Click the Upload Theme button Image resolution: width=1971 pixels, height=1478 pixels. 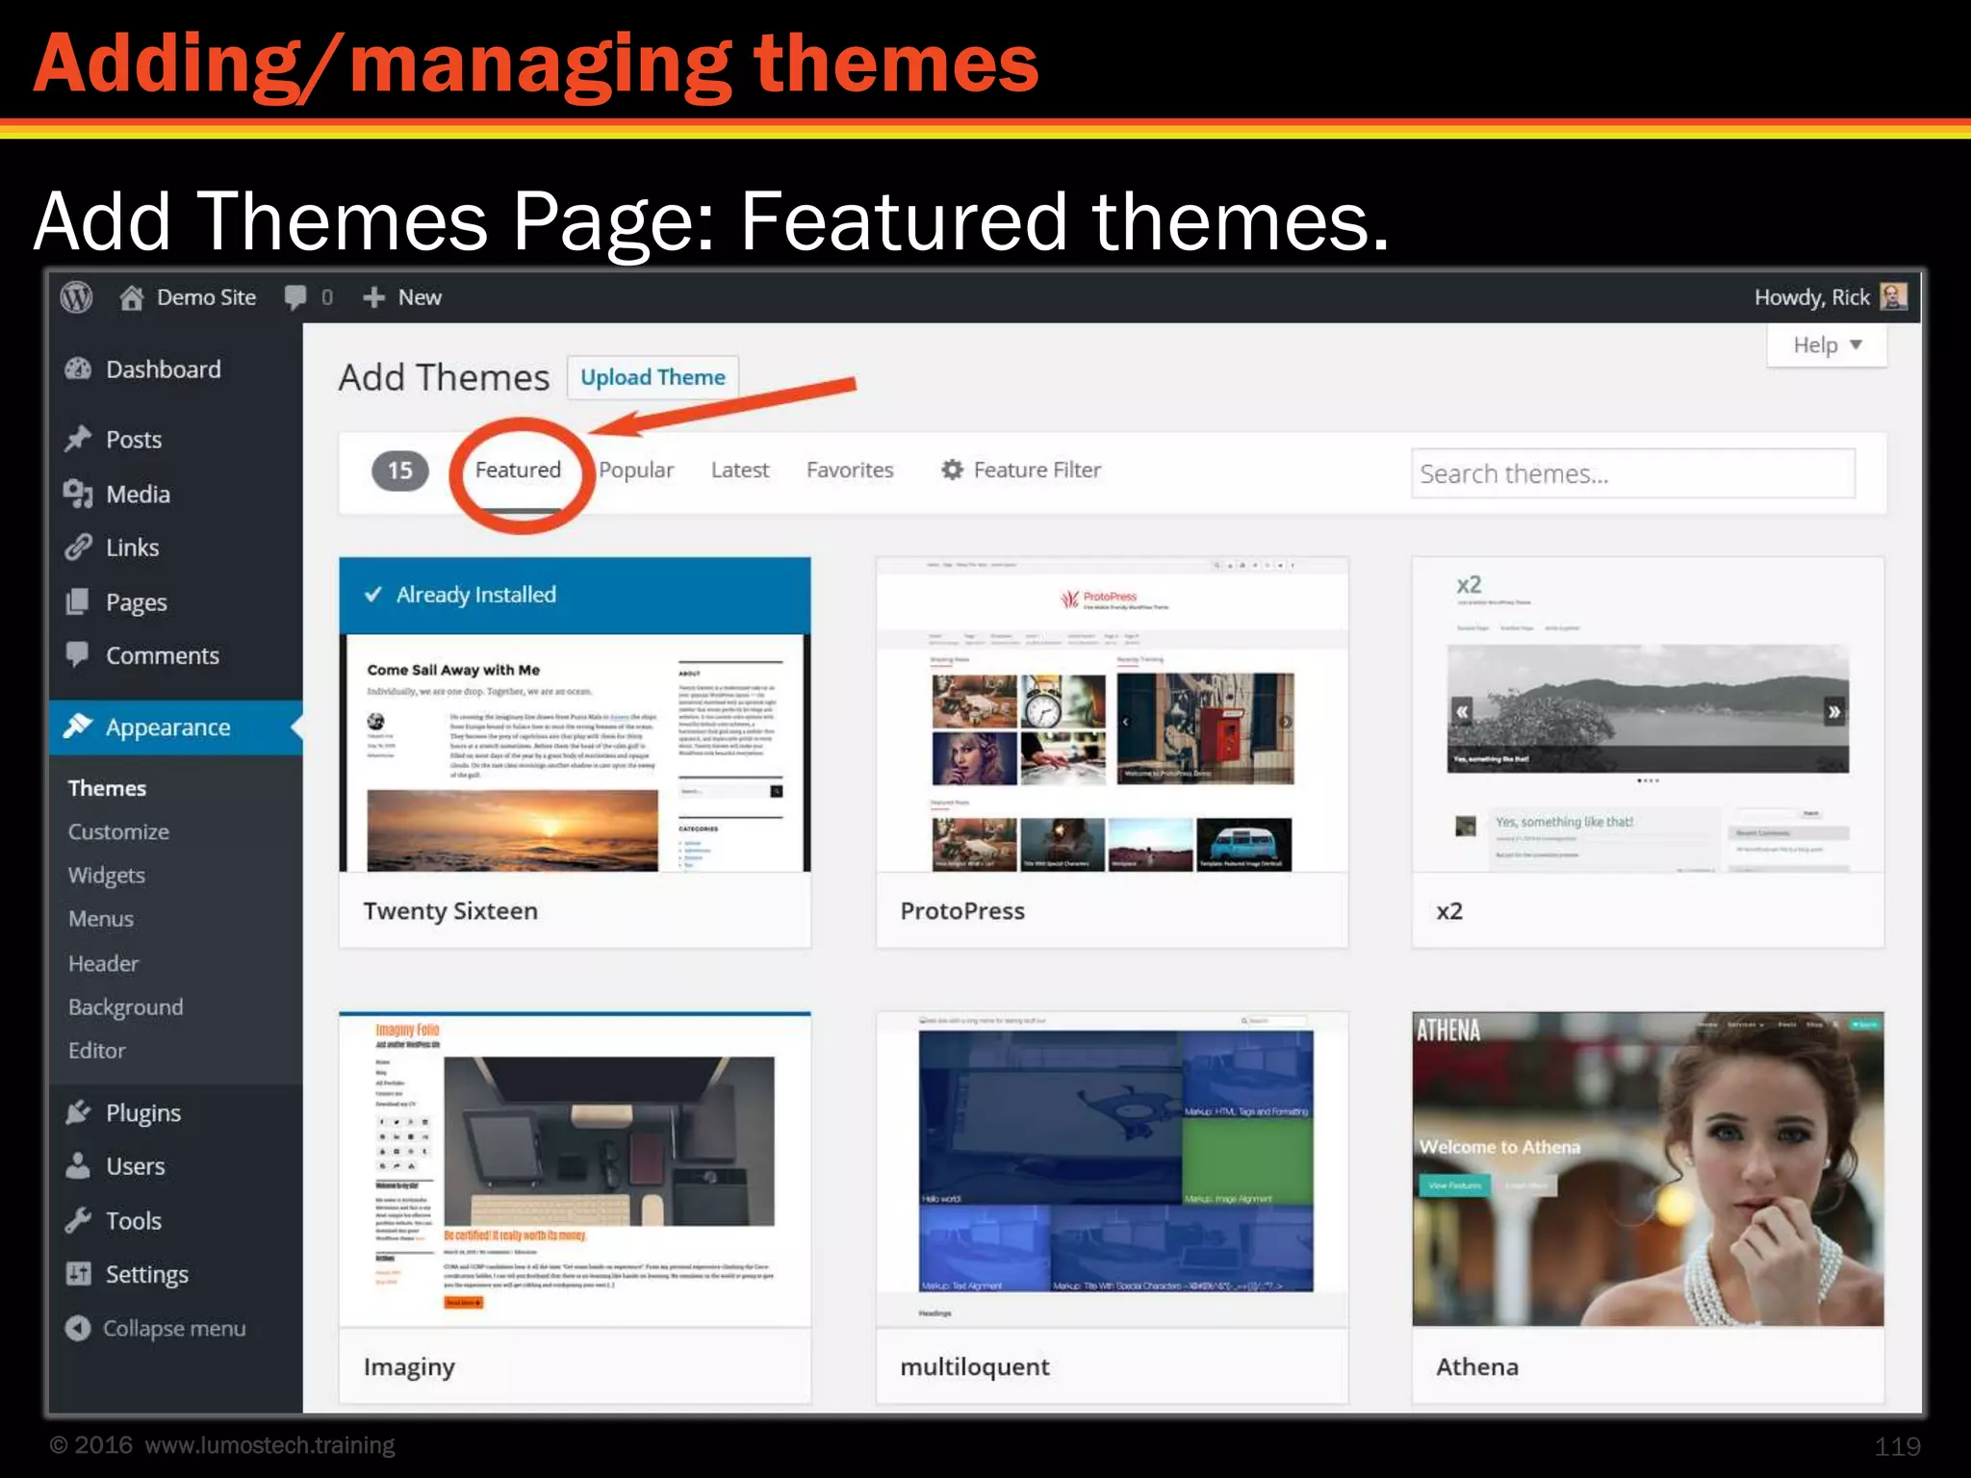[x=653, y=377]
